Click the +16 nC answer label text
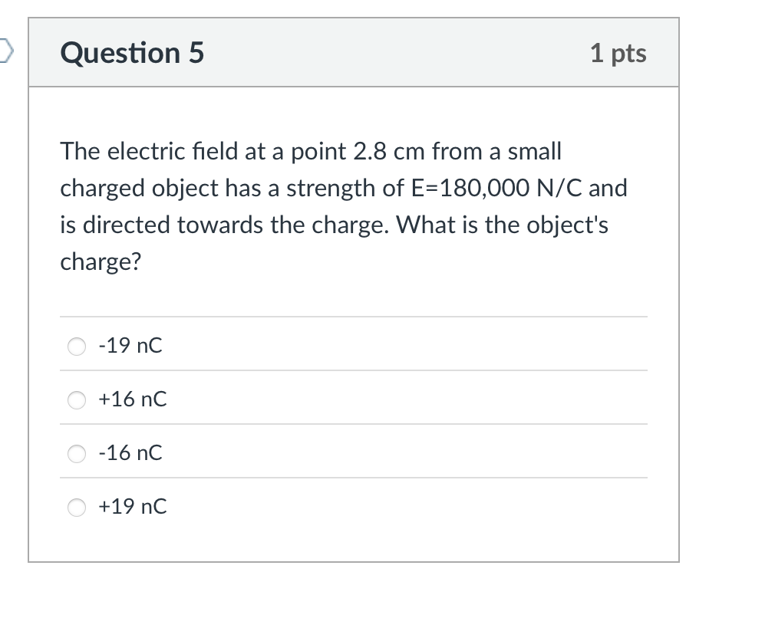 click(x=132, y=399)
